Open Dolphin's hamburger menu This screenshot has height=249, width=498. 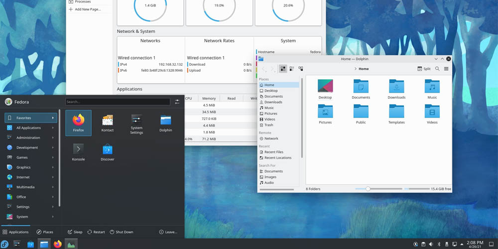coord(446,69)
